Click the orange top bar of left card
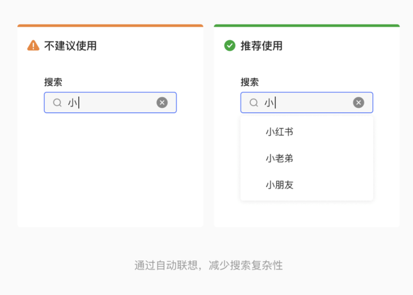 point(110,26)
